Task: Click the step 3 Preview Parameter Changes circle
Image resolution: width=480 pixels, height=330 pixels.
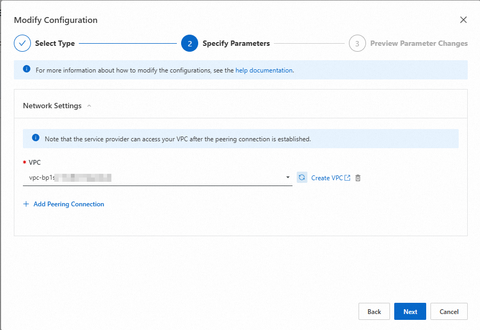Action: 357,43
